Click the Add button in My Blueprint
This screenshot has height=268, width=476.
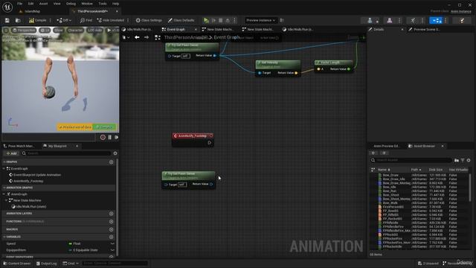(11, 153)
